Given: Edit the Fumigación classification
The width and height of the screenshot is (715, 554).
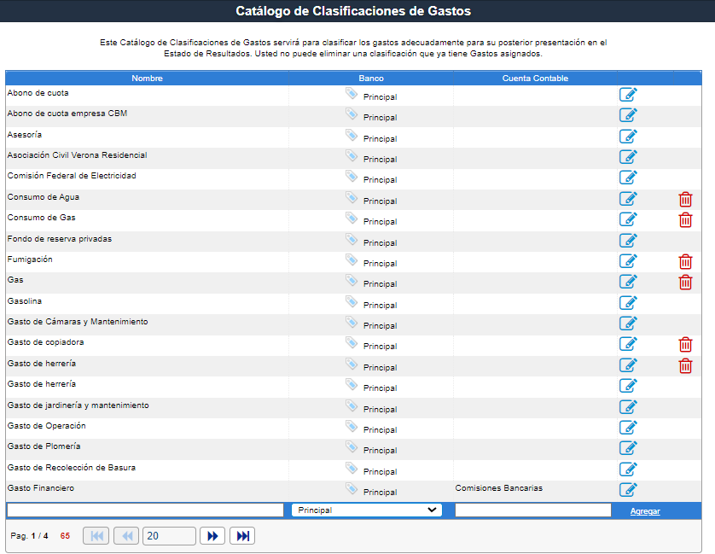Looking at the screenshot, I should 628,261.
